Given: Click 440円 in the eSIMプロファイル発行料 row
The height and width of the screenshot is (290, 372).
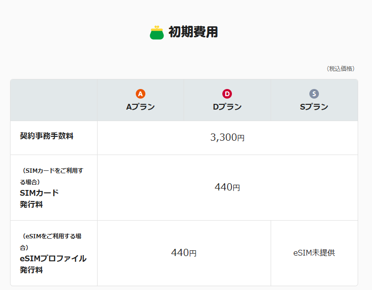Looking at the screenshot, I should point(184,253).
